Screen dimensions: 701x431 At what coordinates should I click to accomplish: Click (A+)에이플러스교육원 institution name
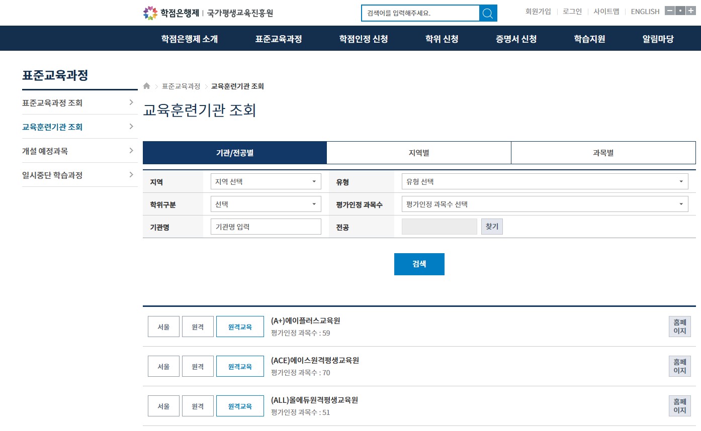coord(305,320)
